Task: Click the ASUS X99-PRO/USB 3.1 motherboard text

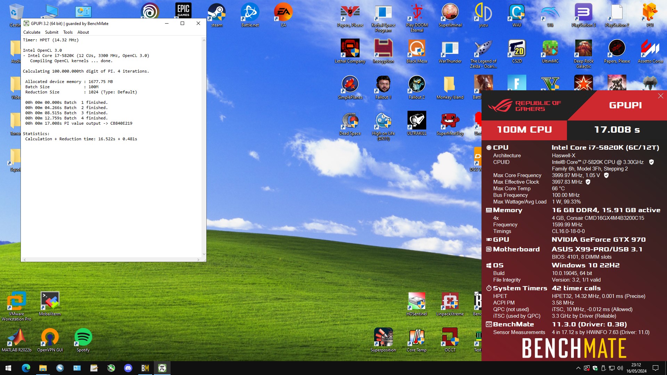Action: click(597, 249)
